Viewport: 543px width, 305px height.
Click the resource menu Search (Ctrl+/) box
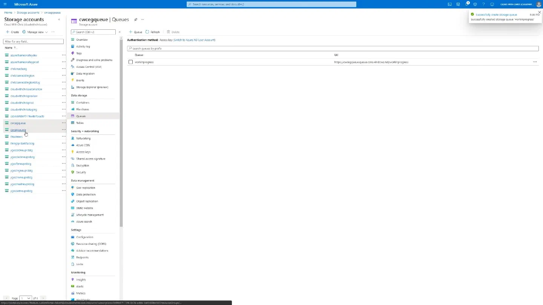pos(93,32)
